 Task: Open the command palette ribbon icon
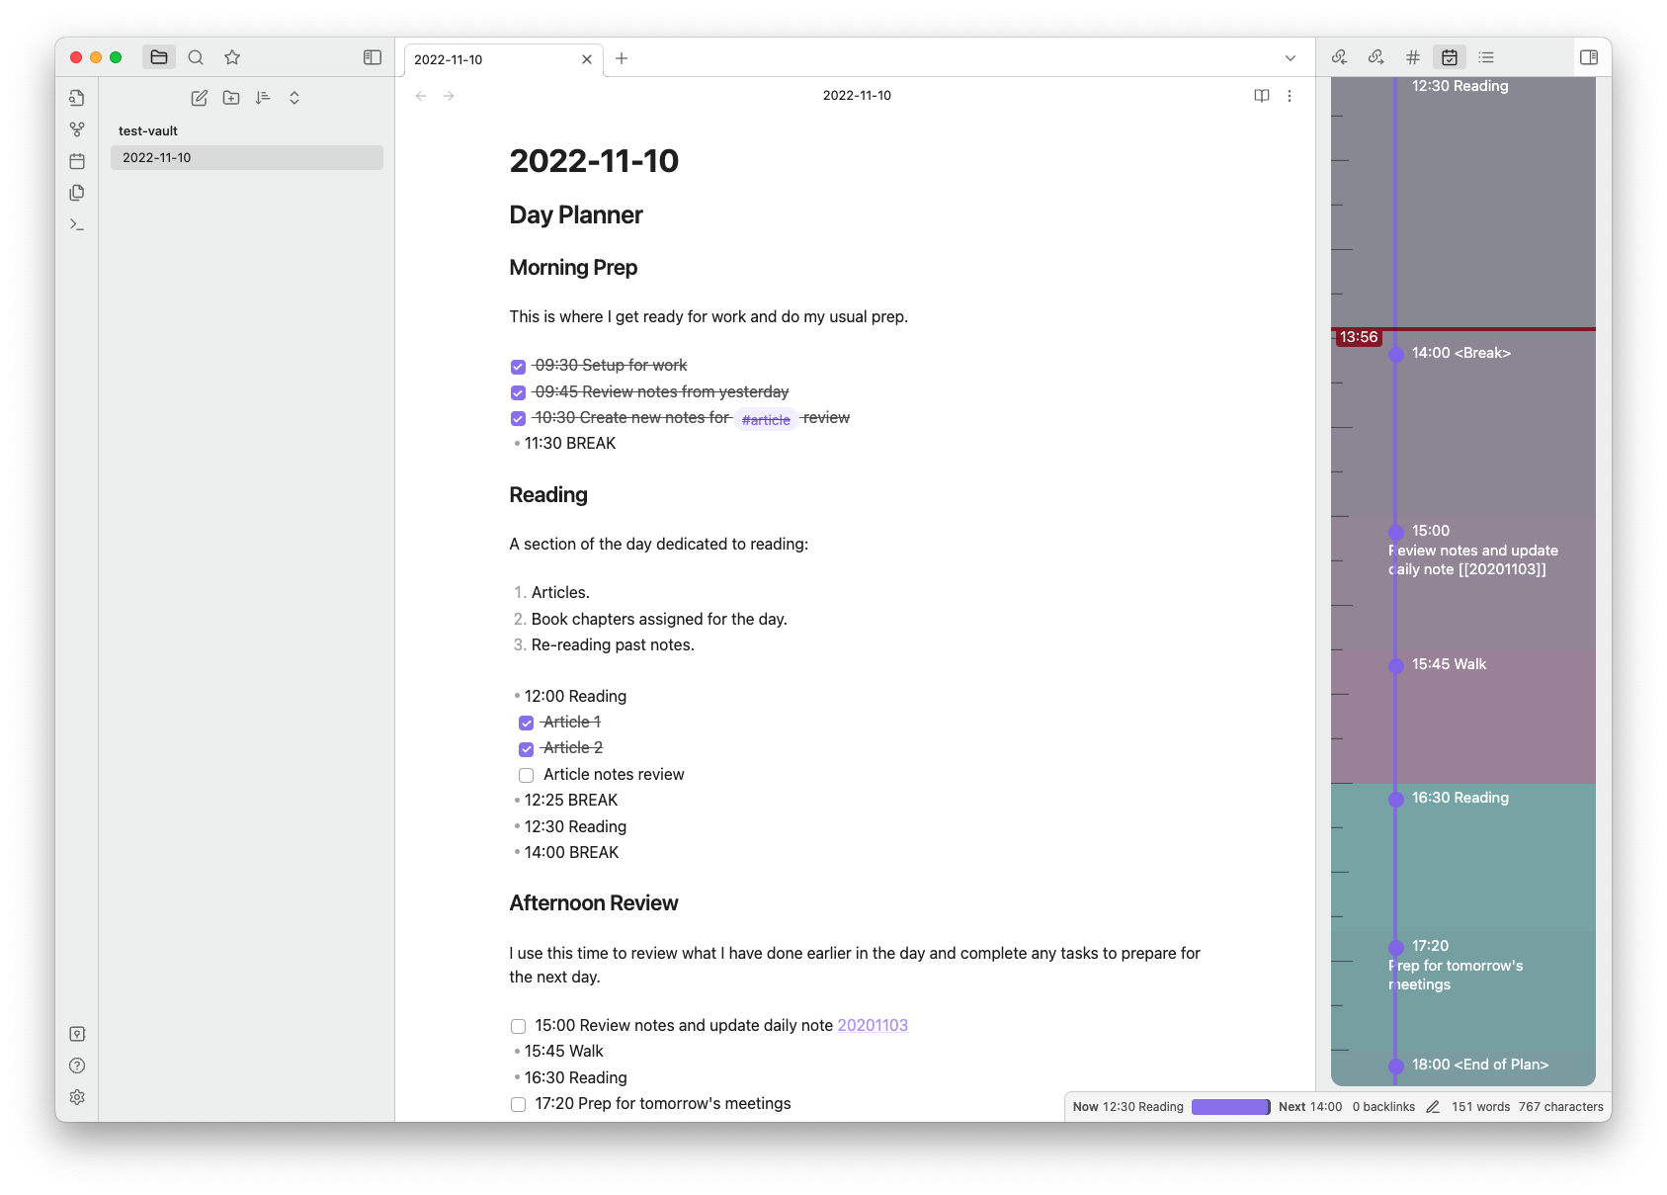77,224
